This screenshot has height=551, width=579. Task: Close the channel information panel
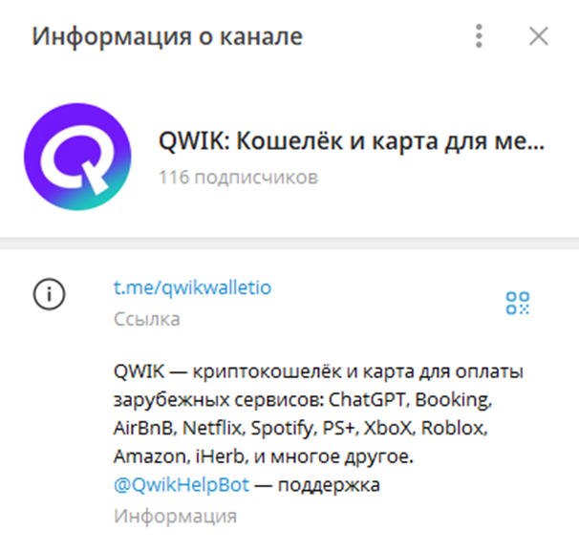pos(538,36)
